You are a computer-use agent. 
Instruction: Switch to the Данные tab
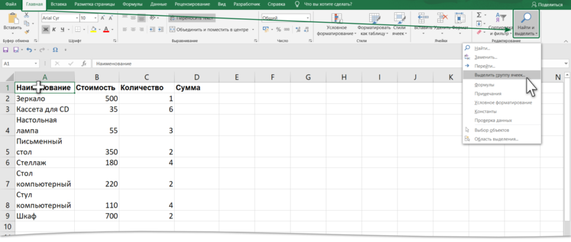click(x=159, y=4)
